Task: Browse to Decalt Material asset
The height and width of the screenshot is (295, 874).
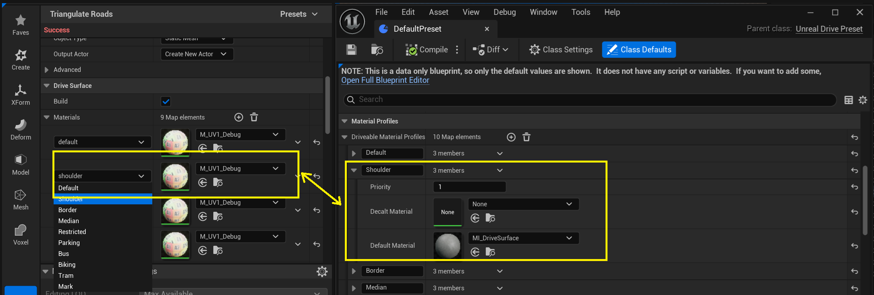Action: point(490,218)
